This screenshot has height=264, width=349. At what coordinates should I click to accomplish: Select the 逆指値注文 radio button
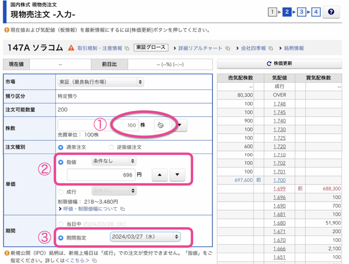click(111, 147)
